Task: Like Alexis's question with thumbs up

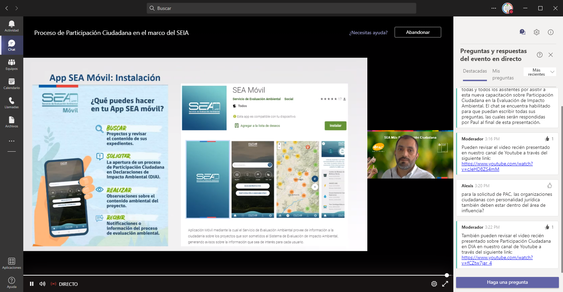Action: 549,186
